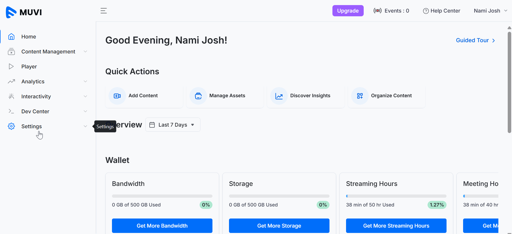Click the purple Upgrade button
The width and height of the screenshot is (512, 234).
coord(348,11)
